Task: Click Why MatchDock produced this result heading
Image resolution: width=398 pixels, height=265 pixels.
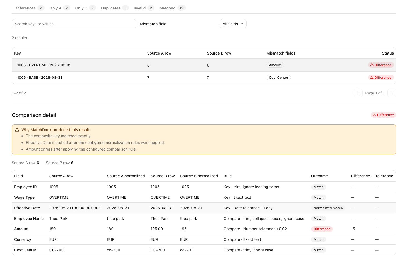Action: tap(55, 130)
